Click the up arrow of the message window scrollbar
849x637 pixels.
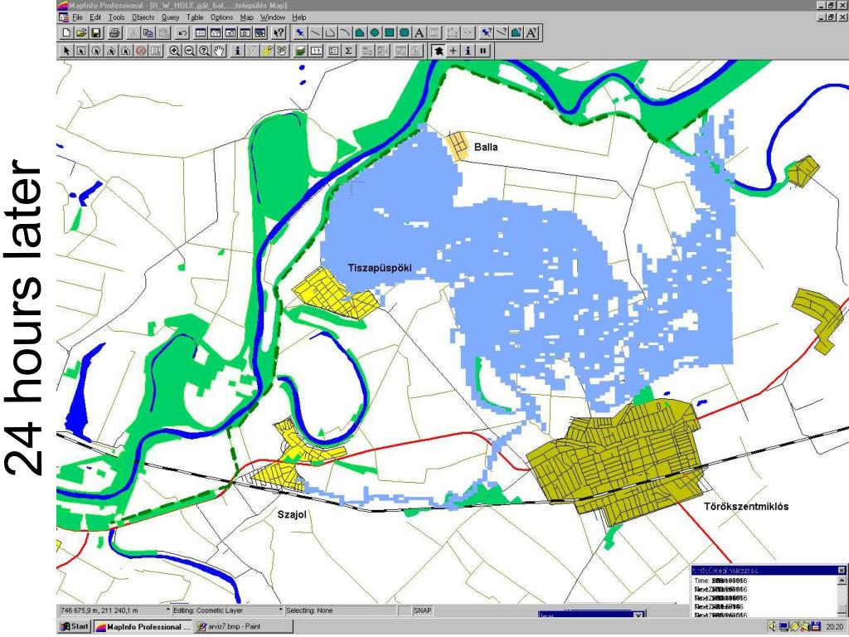(842, 581)
